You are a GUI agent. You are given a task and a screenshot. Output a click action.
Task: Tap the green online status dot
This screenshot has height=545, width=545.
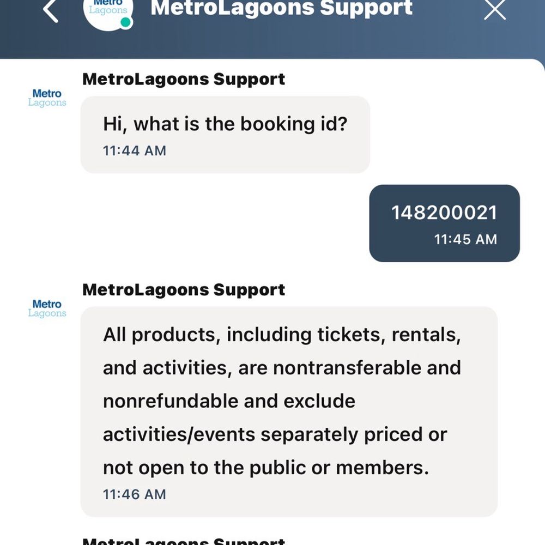pos(125,22)
